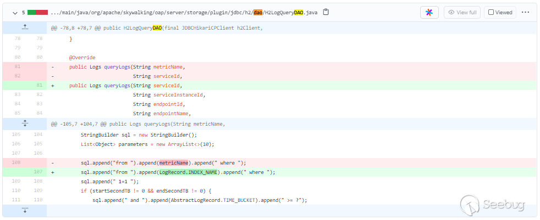Click the highlighted metricName in the removed sql.append line
This screenshot has width=540, height=220.
[x=173, y=162]
